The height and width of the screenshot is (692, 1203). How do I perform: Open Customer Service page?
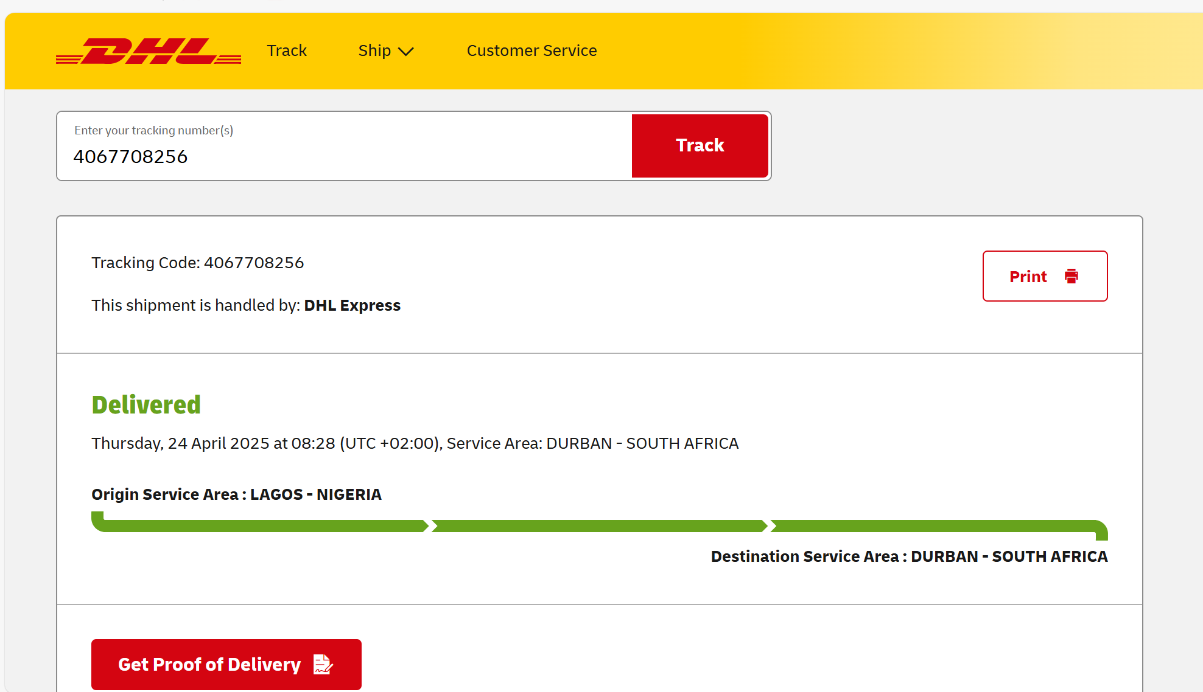click(531, 50)
